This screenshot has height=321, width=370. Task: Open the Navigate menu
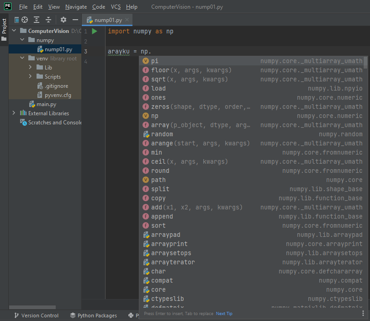tap(76, 7)
